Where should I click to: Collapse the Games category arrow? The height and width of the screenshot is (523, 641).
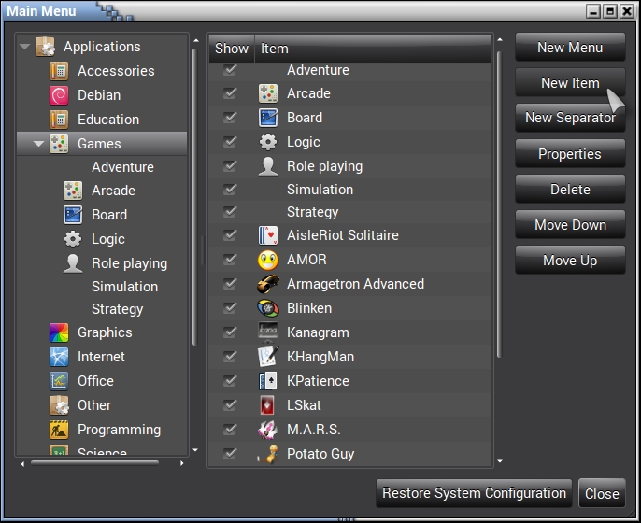pyautogui.click(x=38, y=144)
